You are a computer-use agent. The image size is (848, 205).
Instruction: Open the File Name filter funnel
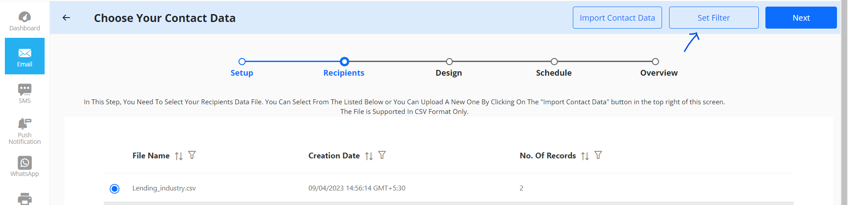[x=192, y=155]
